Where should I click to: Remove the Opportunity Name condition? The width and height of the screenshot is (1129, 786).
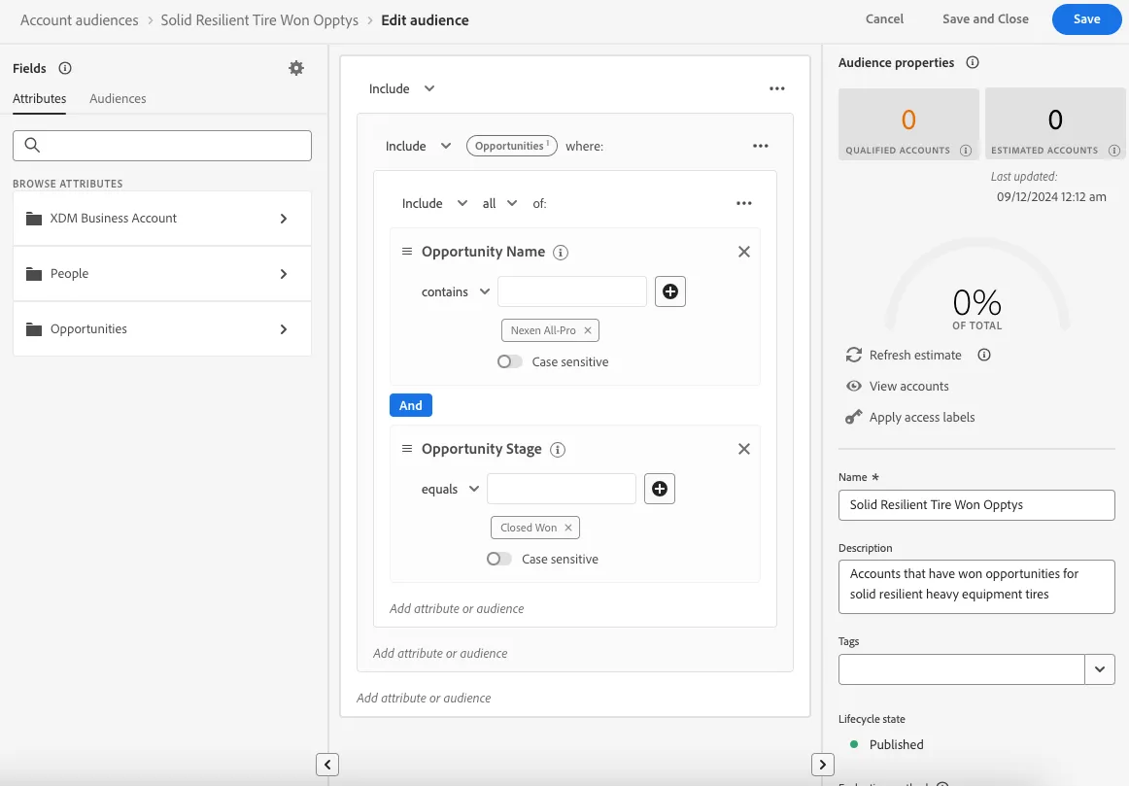tap(744, 252)
